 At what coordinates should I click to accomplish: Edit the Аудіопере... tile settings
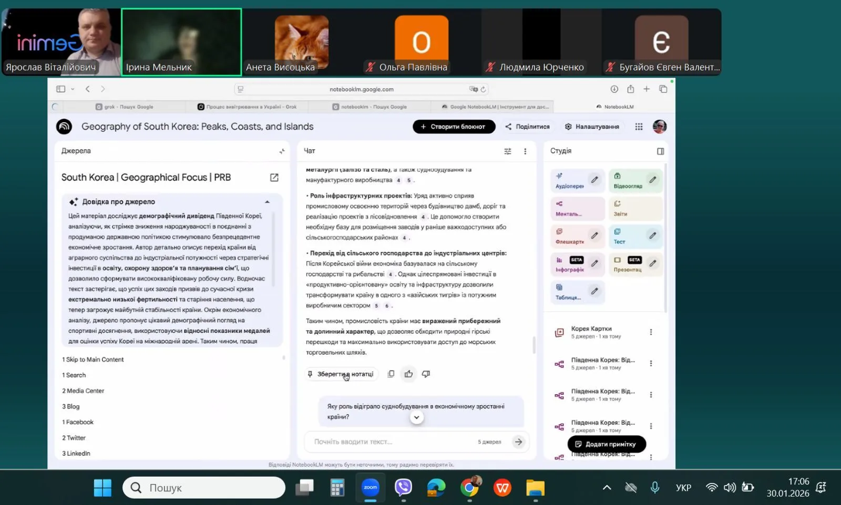pyautogui.click(x=594, y=180)
